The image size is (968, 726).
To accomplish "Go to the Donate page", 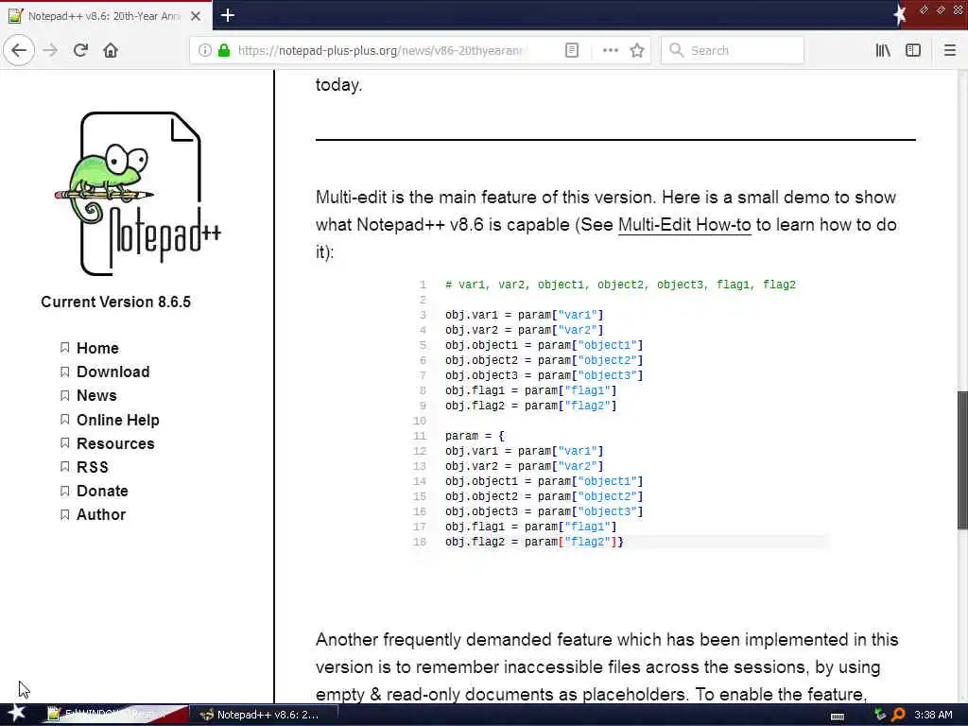I will coord(102,491).
